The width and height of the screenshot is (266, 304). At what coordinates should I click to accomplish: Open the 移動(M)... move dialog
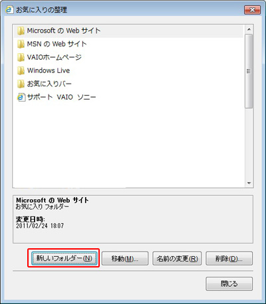[125, 258]
